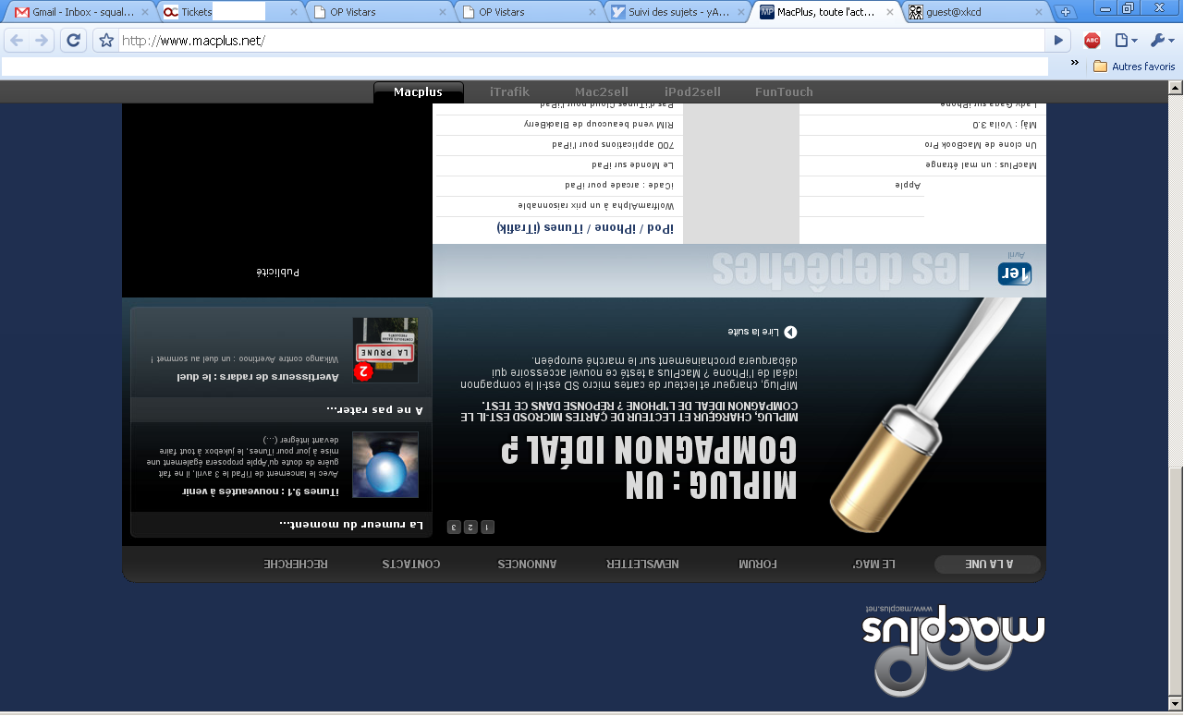Expand the bookmarks bar overflow chevron

pos(1075,63)
